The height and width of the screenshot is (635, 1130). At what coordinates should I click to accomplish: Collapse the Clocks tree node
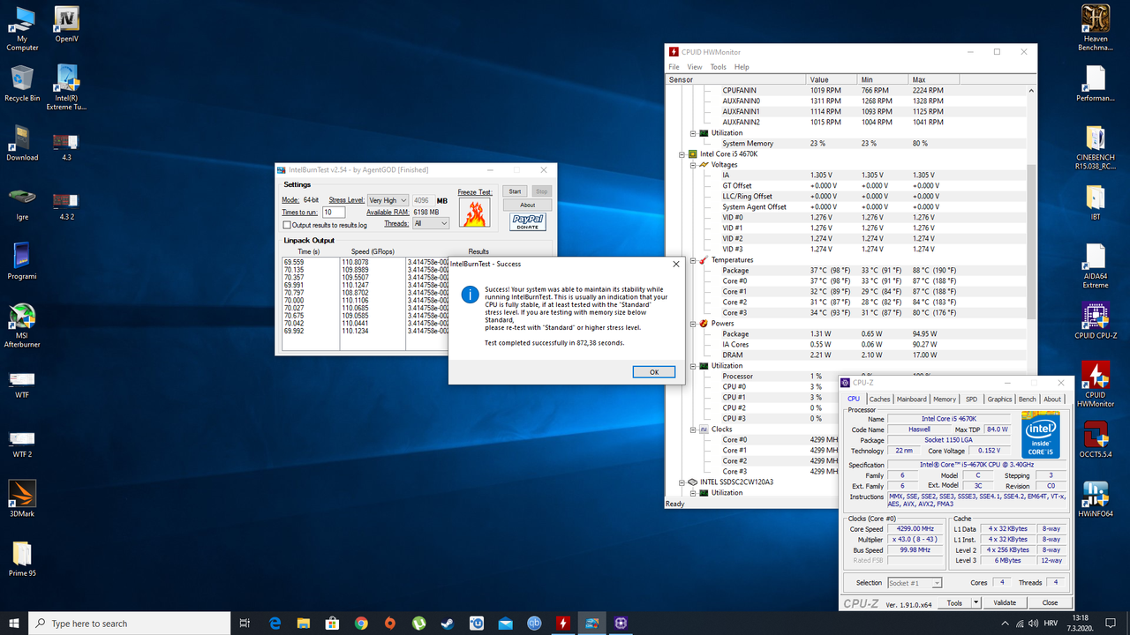tap(693, 430)
